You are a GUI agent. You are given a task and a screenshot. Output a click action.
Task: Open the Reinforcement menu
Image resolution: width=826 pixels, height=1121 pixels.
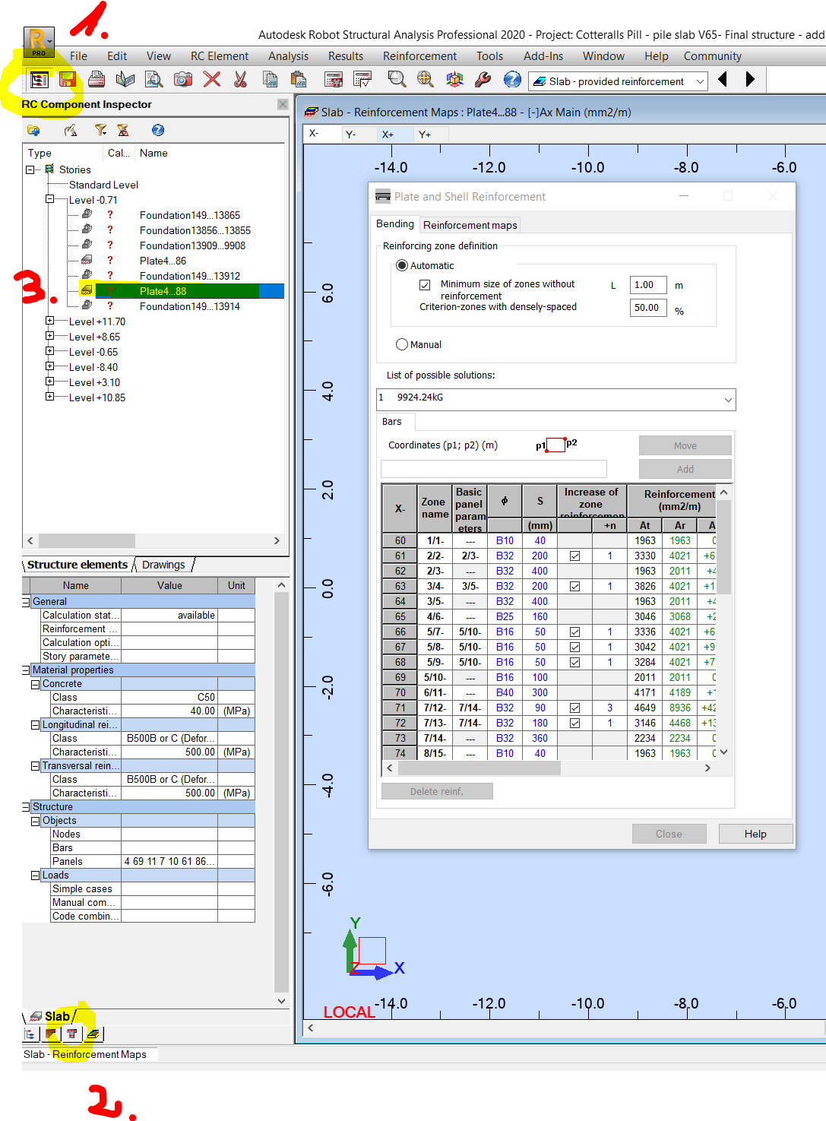[x=419, y=55]
